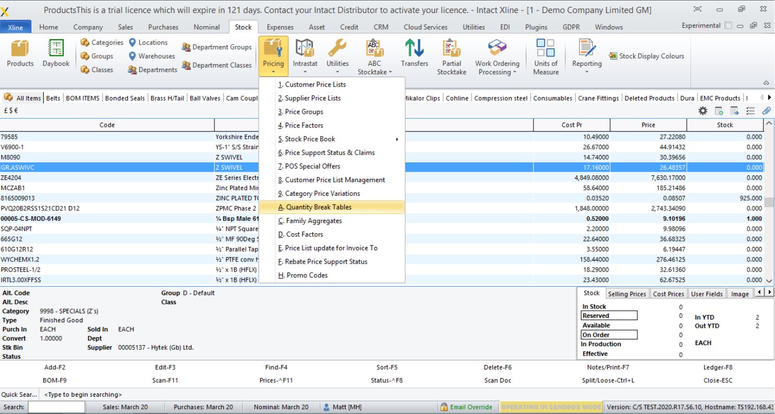Click the Find-F4 button
775x414 pixels.
pyautogui.click(x=275, y=367)
